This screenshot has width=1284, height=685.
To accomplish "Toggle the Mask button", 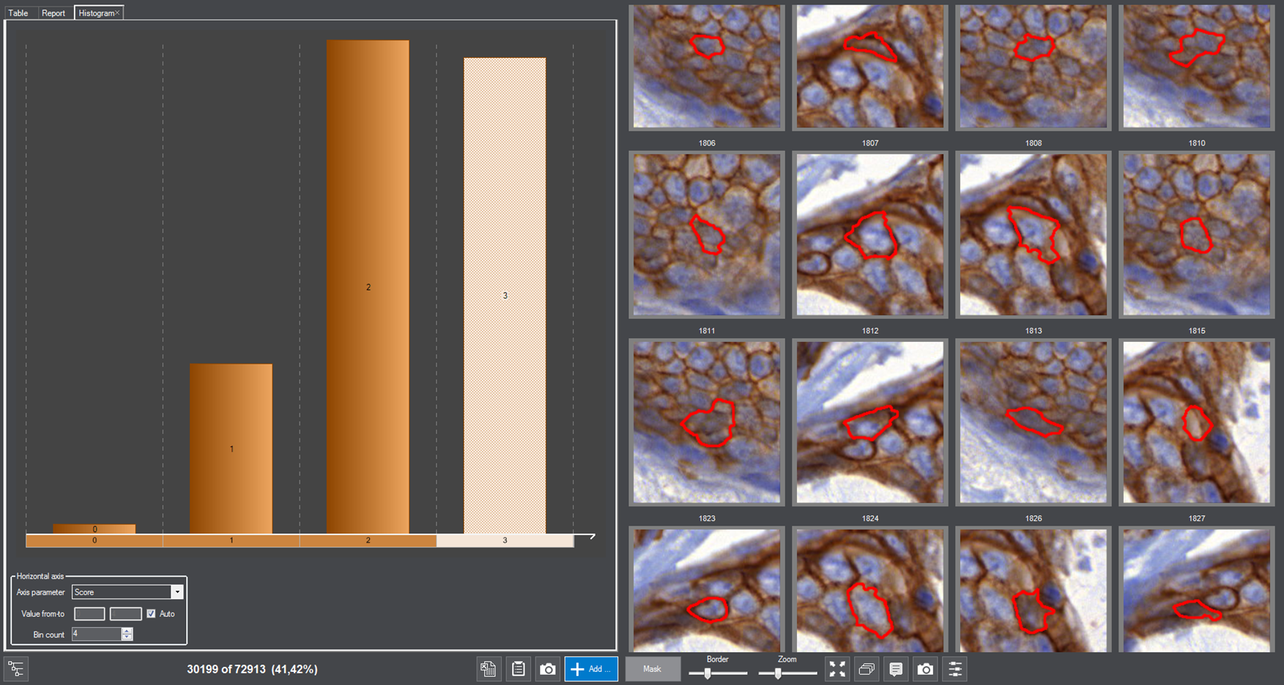I will tap(652, 669).
